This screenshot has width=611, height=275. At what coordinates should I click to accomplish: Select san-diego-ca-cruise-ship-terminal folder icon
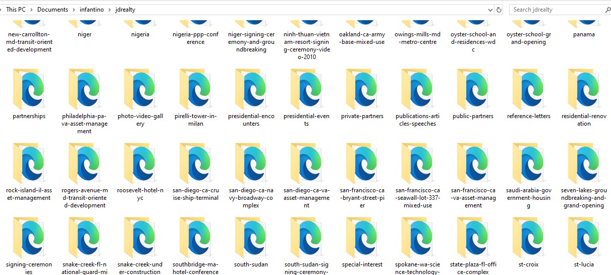[195, 163]
